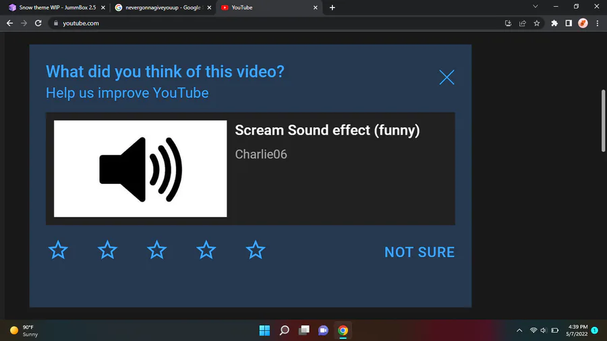Open the Windows Start menu
Image resolution: width=607 pixels, height=341 pixels.
point(264,330)
